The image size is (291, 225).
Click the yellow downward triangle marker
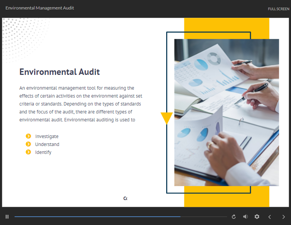[x=167, y=118]
